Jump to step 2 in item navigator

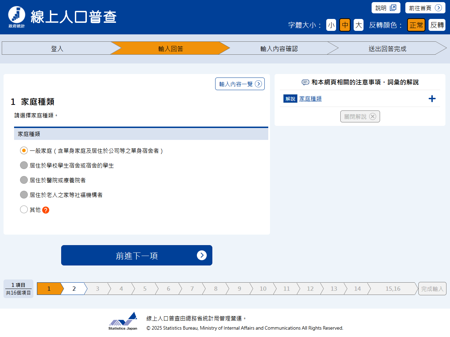pos(74,289)
